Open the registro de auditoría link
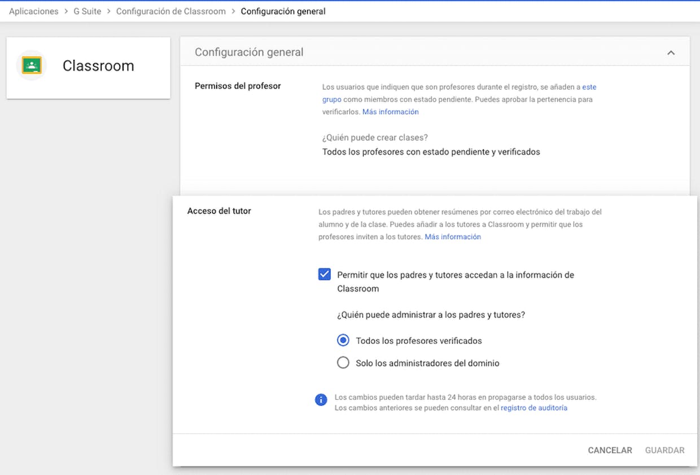The width and height of the screenshot is (700, 475). tap(534, 408)
